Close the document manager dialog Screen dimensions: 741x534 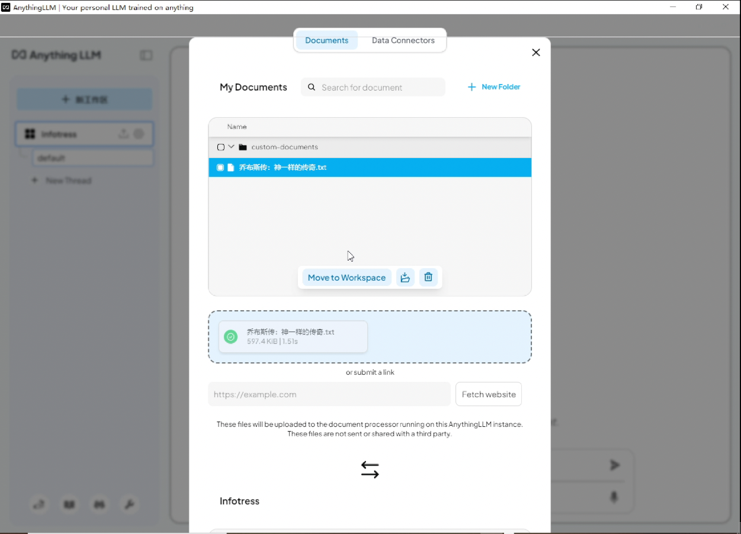point(536,53)
